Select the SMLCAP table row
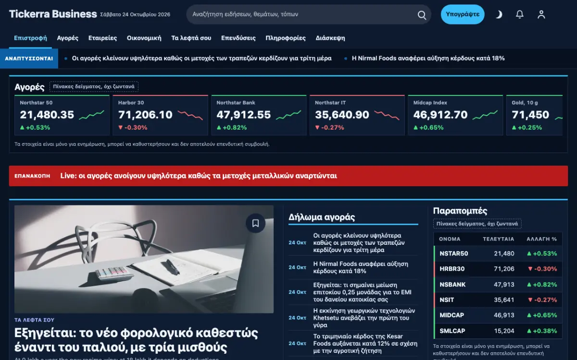The width and height of the screenshot is (577, 360). pyautogui.click(x=498, y=331)
